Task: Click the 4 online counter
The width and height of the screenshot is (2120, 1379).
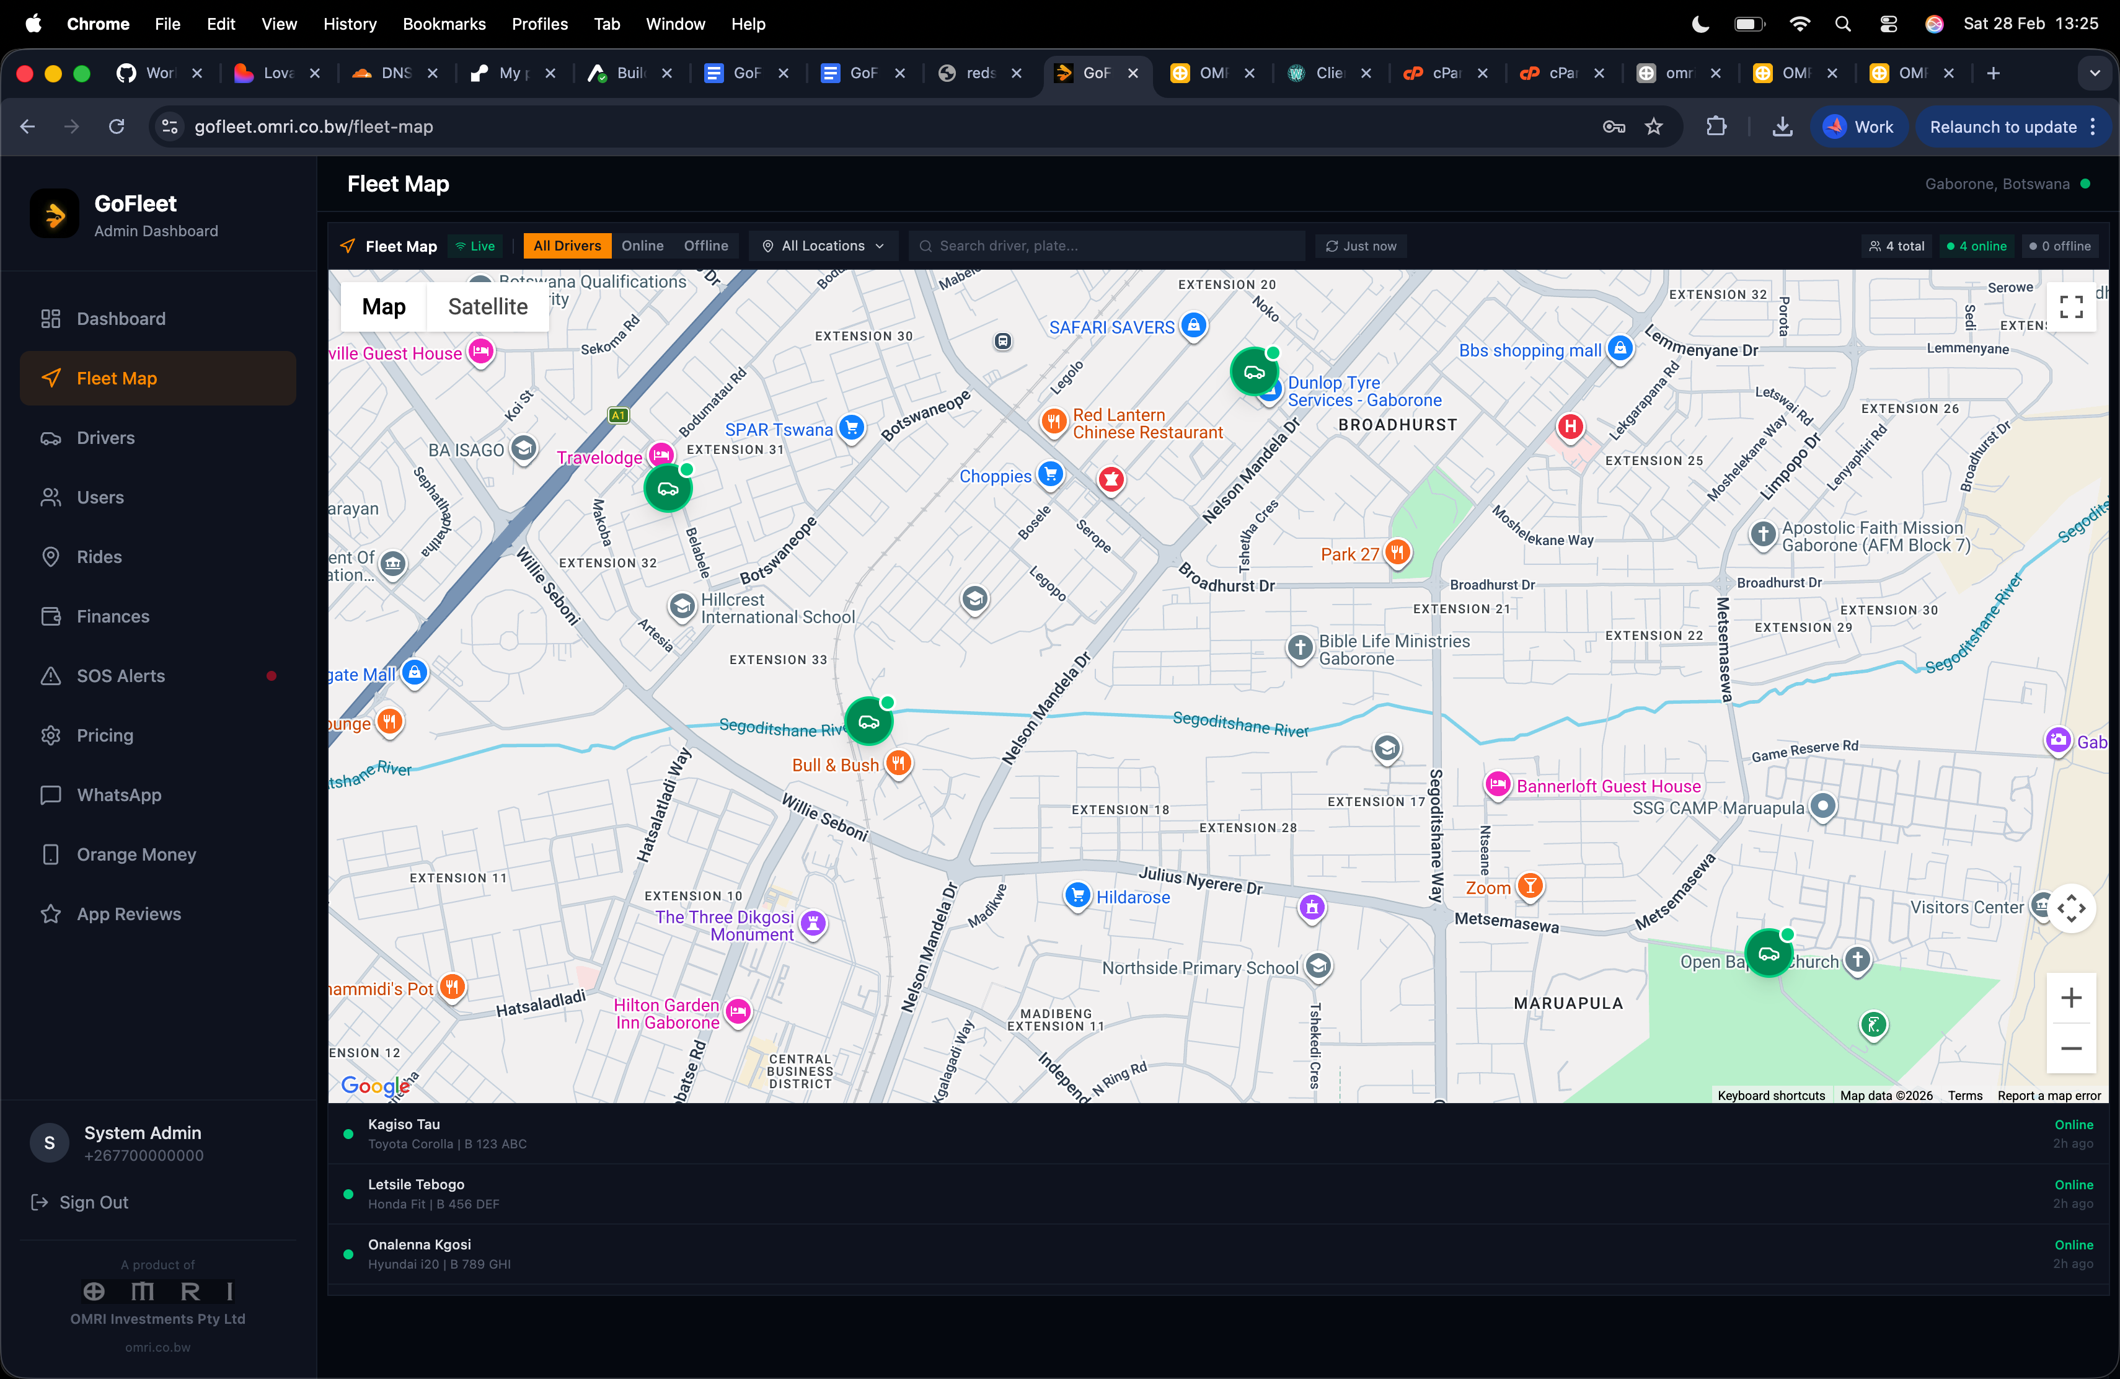Action: point(1977,246)
